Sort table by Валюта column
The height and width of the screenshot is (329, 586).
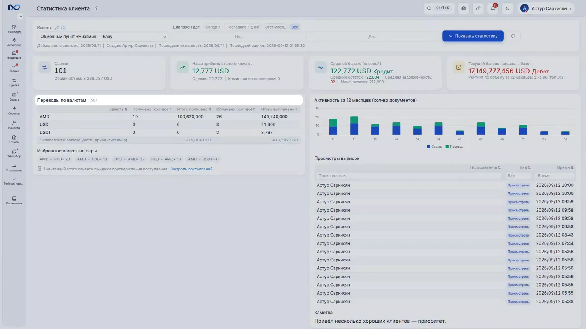(118, 109)
